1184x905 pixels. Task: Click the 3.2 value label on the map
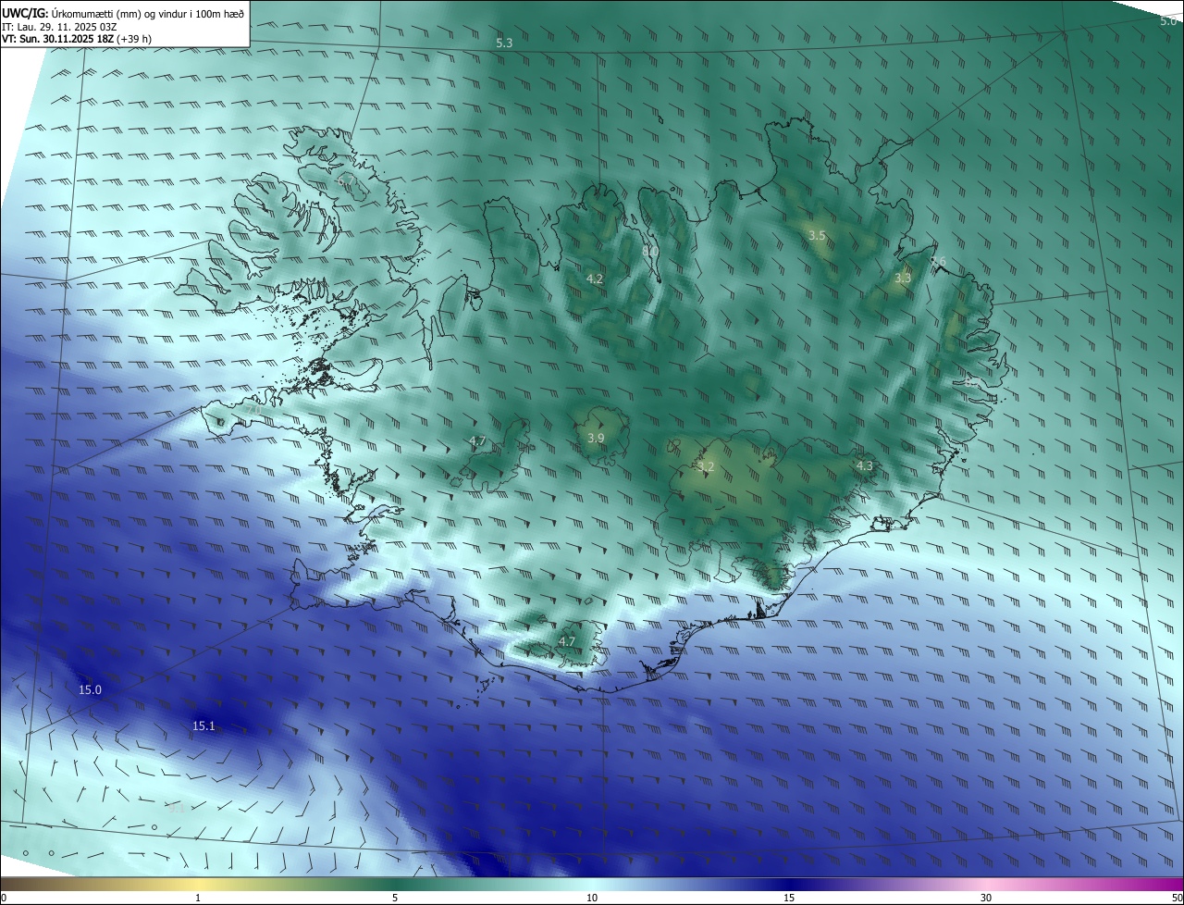coord(706,467)
